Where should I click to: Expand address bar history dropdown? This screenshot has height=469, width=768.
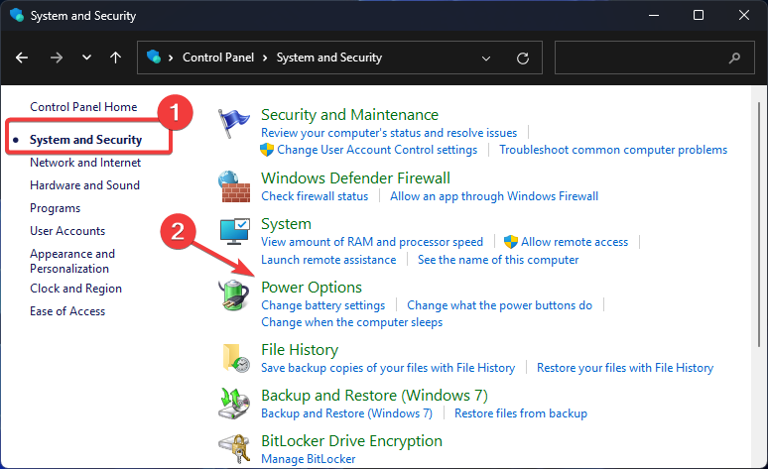486,59
